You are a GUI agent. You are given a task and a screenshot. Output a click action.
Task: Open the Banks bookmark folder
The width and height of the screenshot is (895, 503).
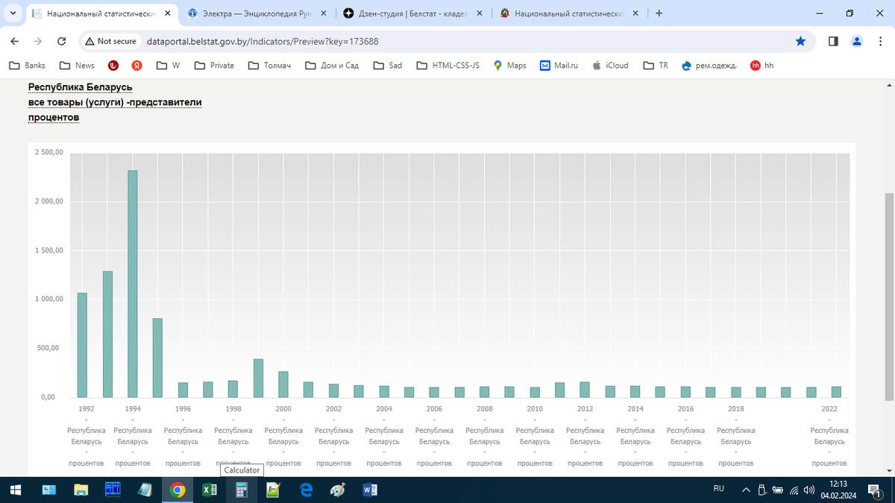(27, 66)
